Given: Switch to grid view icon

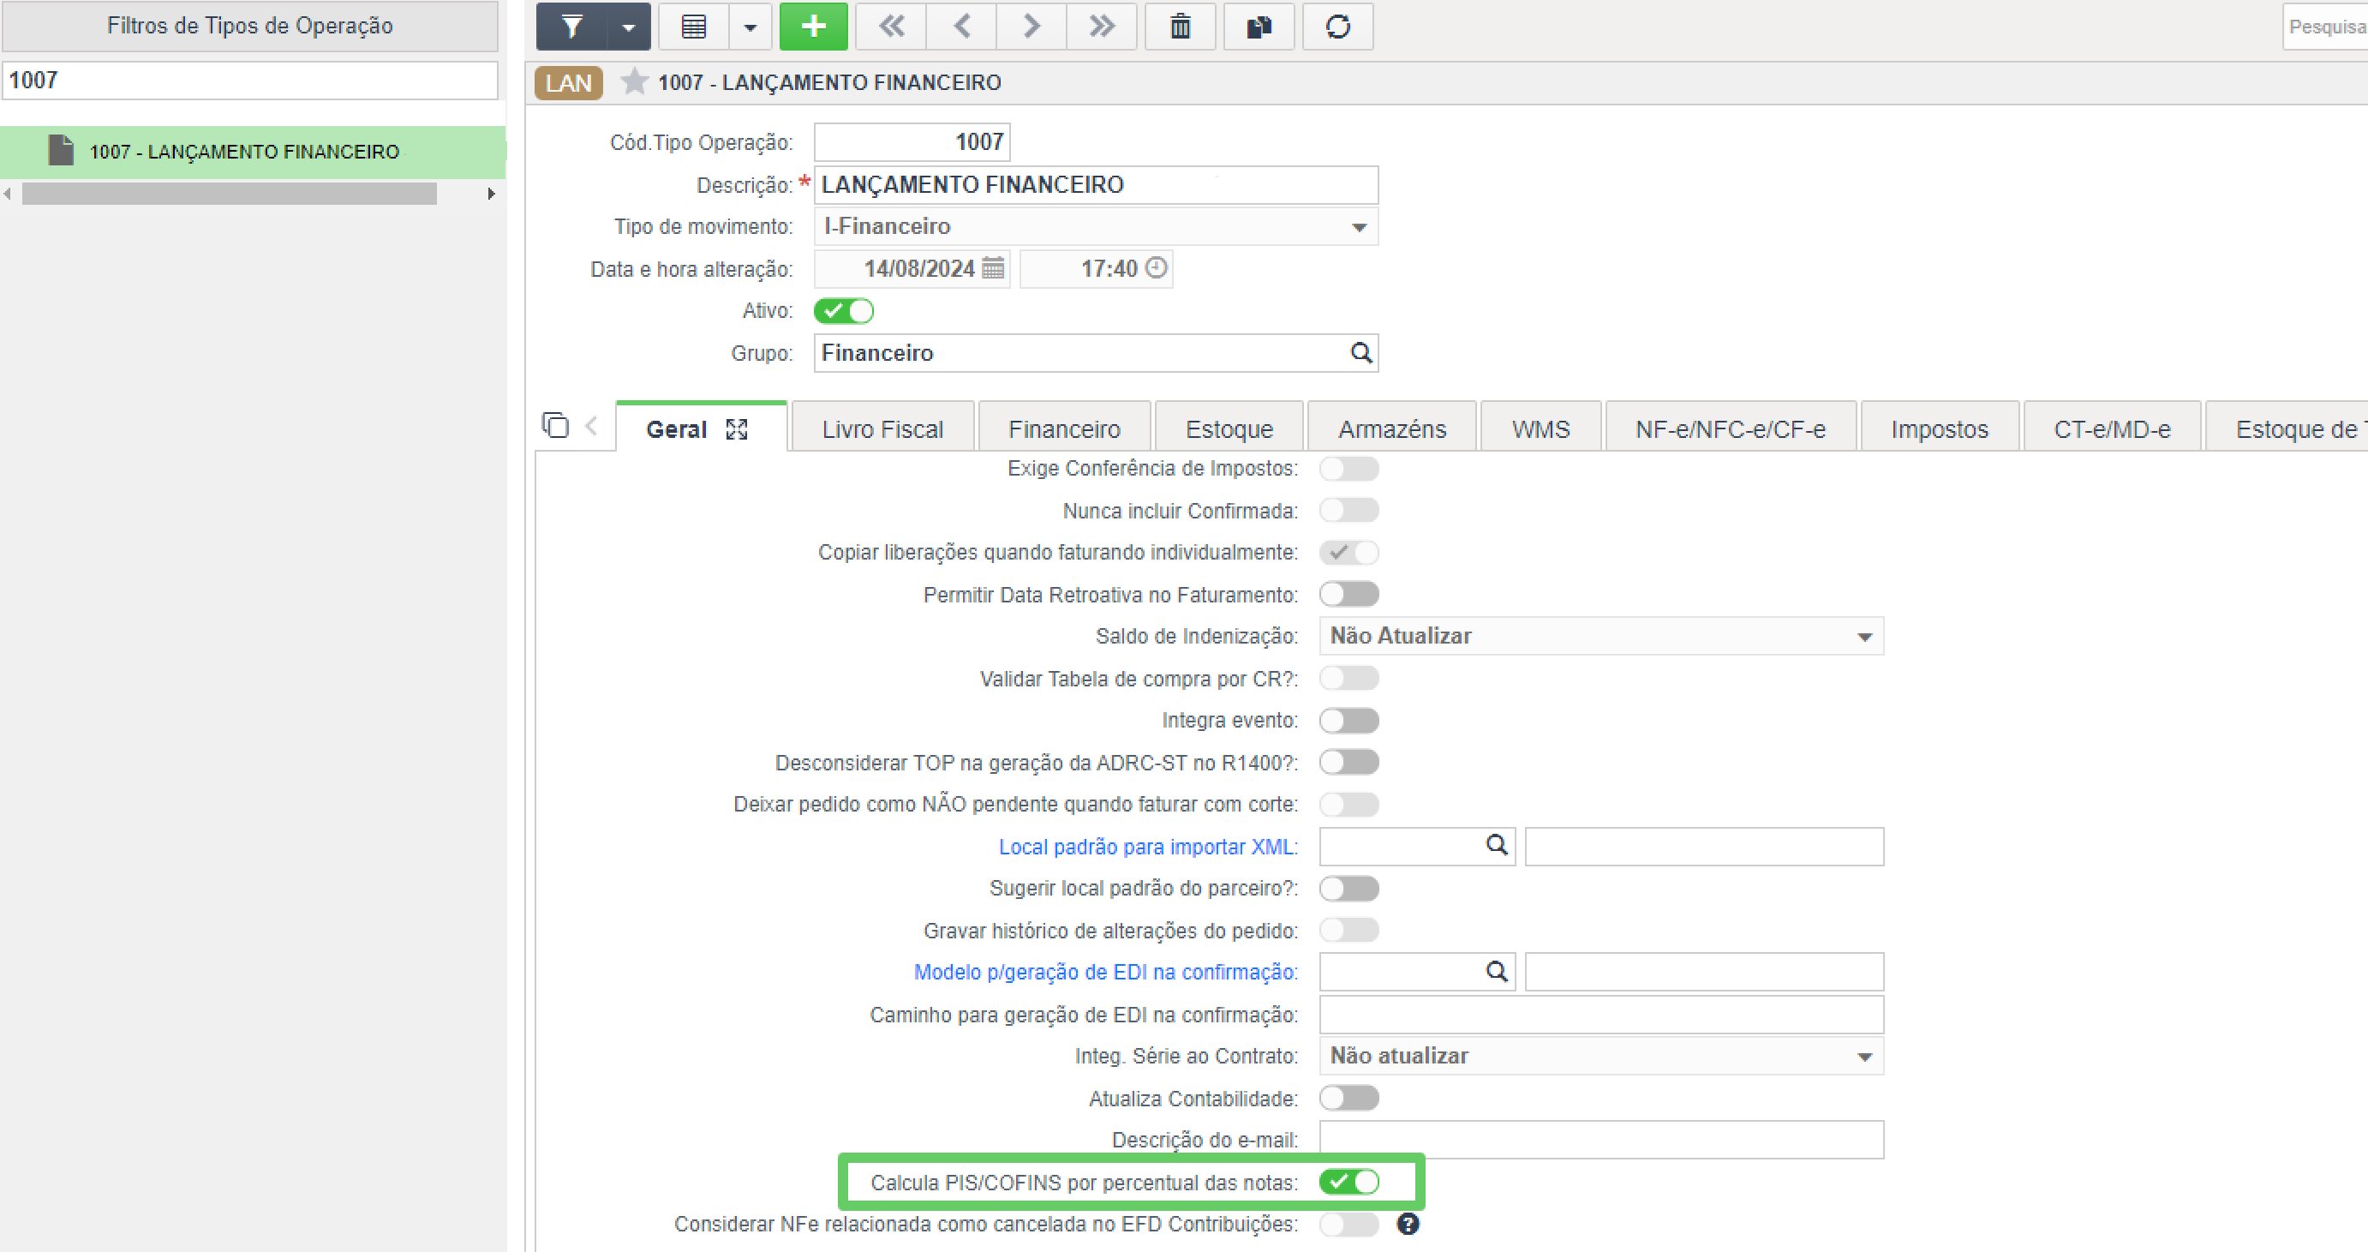Looking at the screenshot, I should (x=694, y=27).
